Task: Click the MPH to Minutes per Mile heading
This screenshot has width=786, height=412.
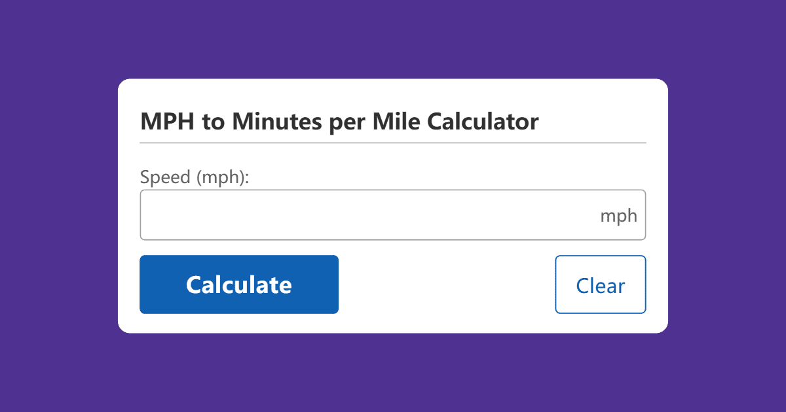Action: [x=339, y=121]
